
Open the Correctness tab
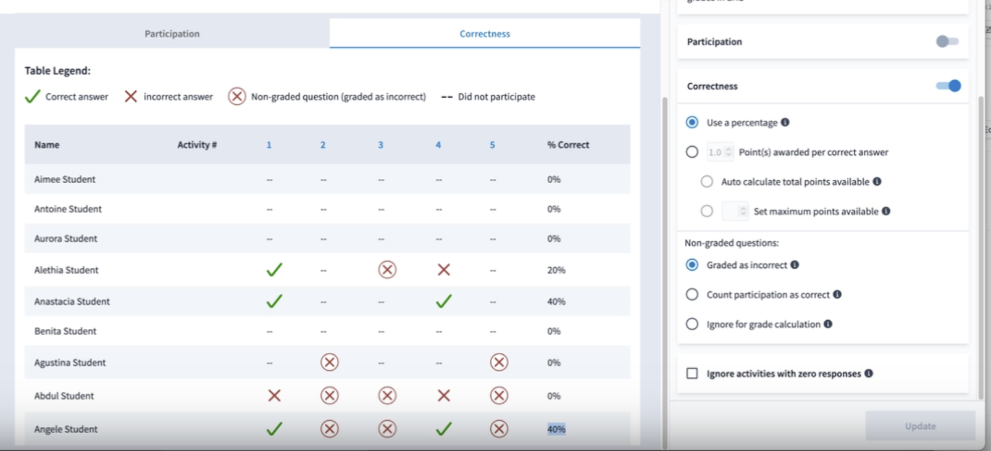pos(485,33)
